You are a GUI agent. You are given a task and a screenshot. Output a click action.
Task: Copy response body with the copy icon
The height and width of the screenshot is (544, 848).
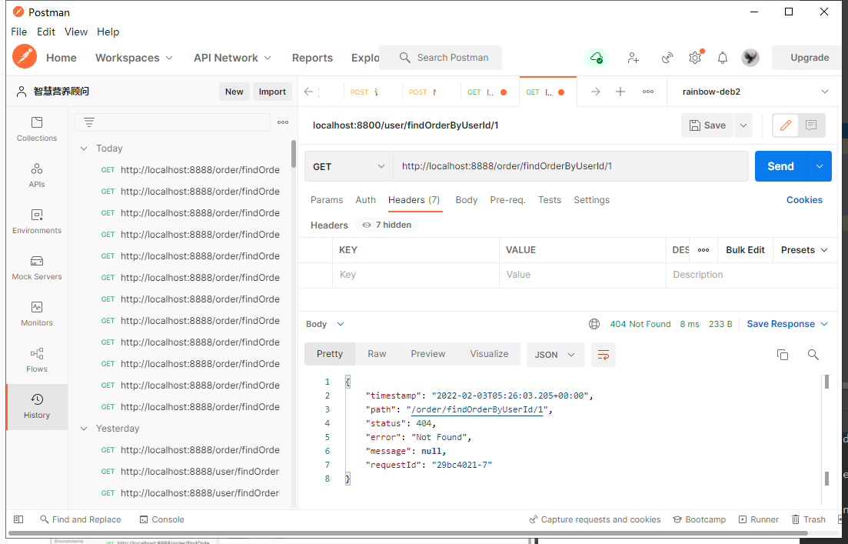point(783,355)
